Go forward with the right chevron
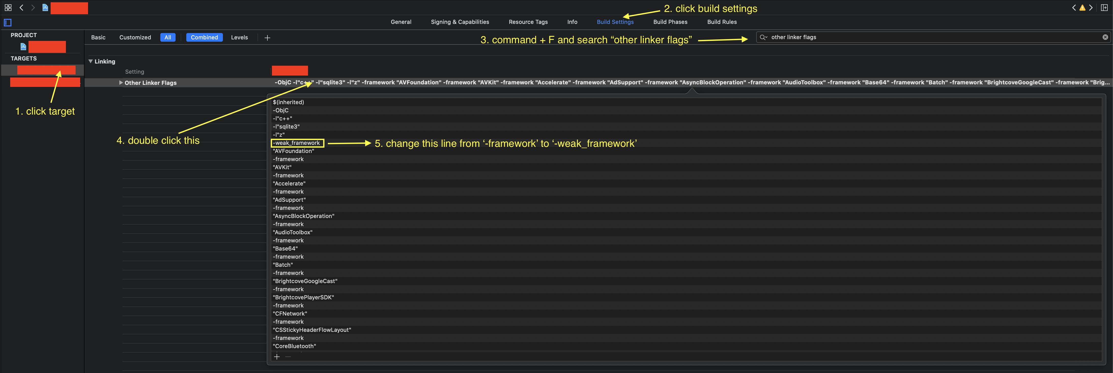The width and height of the screenshot is (1113, 373). [x=33, y=7]
